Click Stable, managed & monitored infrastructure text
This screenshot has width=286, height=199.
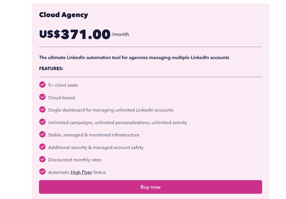click(94, 135)
